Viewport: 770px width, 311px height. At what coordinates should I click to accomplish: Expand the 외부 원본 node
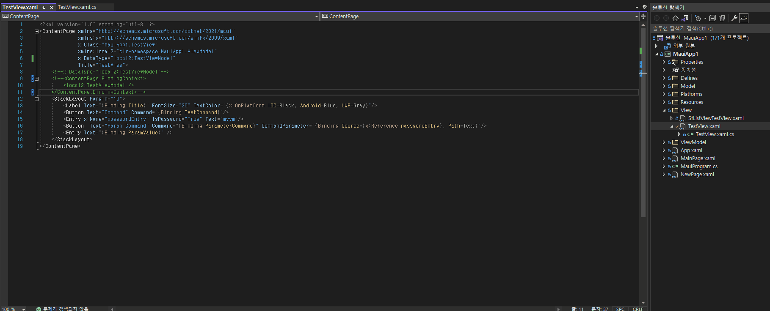657,46
